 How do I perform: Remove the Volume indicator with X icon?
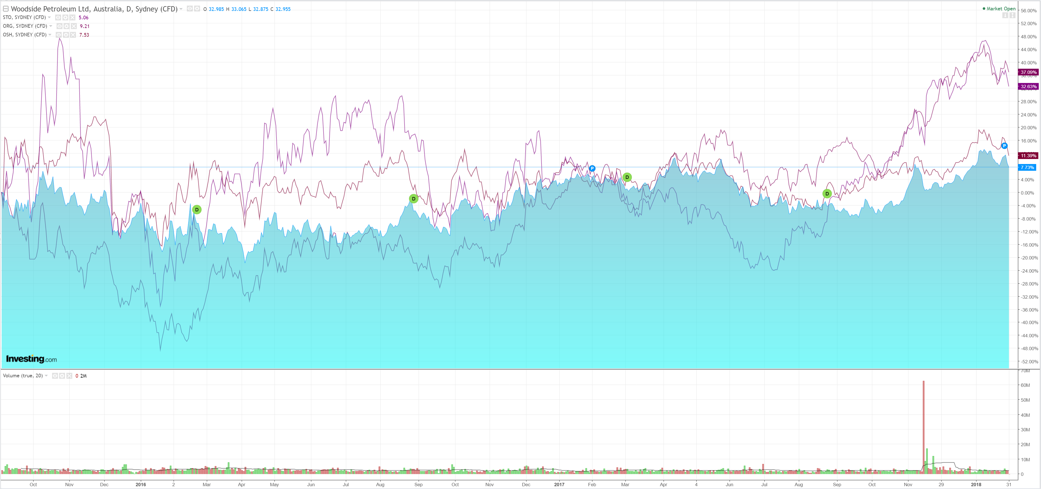[x=69, y=376]
